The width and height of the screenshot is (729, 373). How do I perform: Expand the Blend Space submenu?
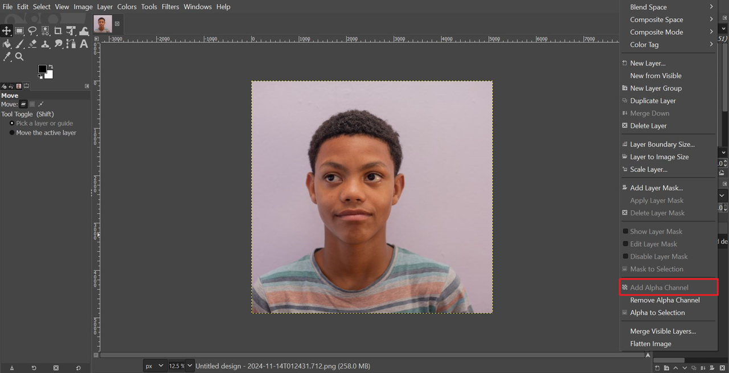point(669,7)
